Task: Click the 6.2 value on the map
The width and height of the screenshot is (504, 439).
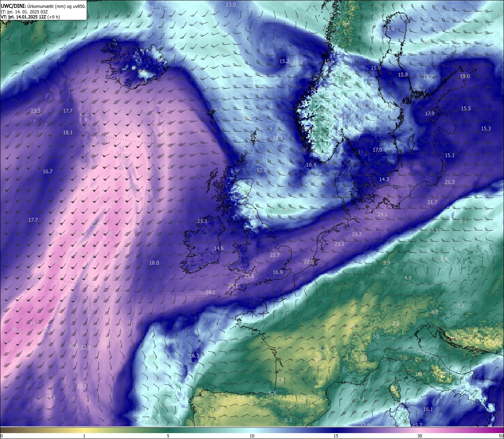Action: tap(463, 221)
